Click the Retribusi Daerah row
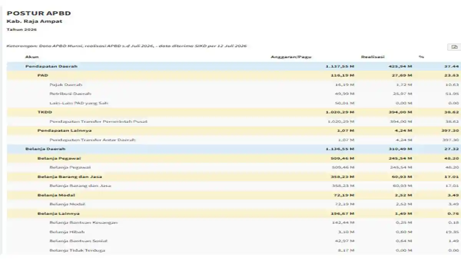461x259 pixels. [234, 94]
